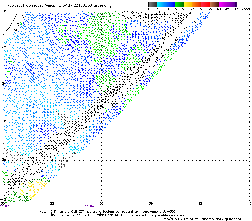This screenshot has height=221, width=252.
Task: Click the '33' longitude axis label
Action: click(x=52, y=204)
